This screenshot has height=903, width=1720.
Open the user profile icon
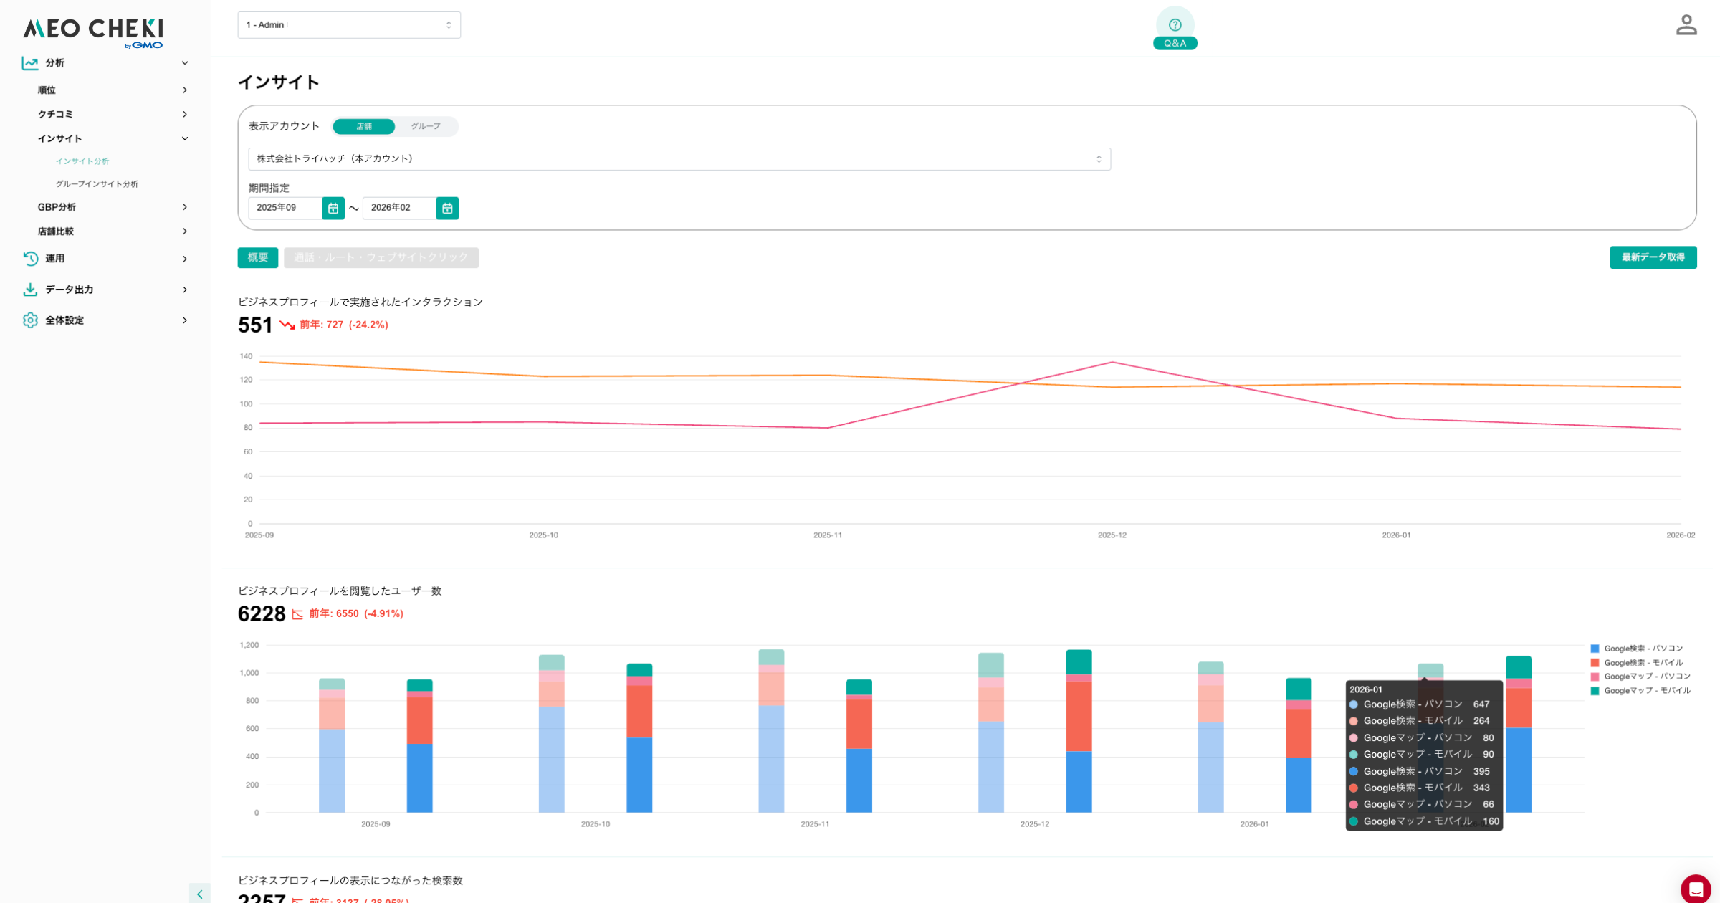[1686, 25]
